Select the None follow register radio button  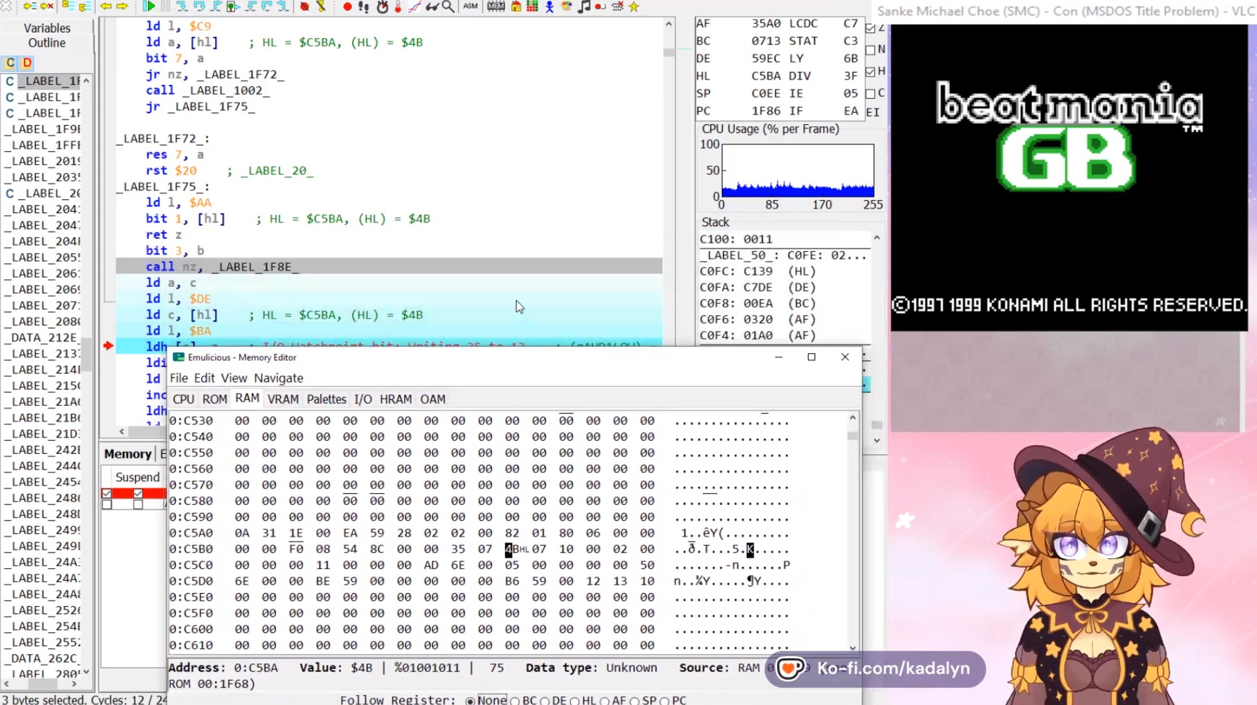(470, 701)
